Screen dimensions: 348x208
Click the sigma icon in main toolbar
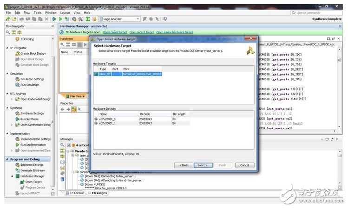click(88, 19)
